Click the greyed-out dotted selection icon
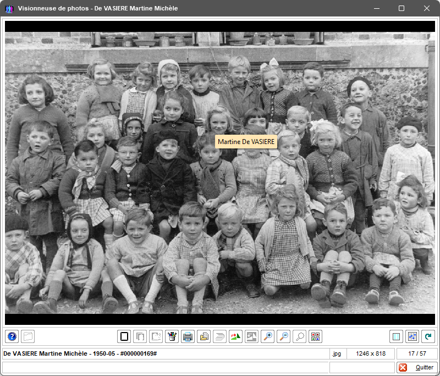The height and width of the screenshot is (376, 440). (156, 336)
